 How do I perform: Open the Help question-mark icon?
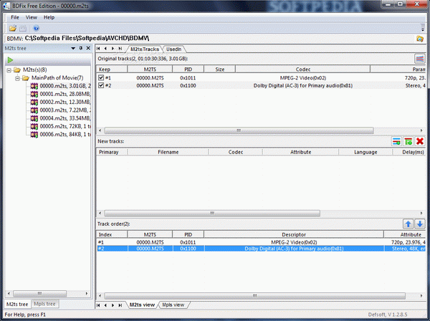point(36,28)
